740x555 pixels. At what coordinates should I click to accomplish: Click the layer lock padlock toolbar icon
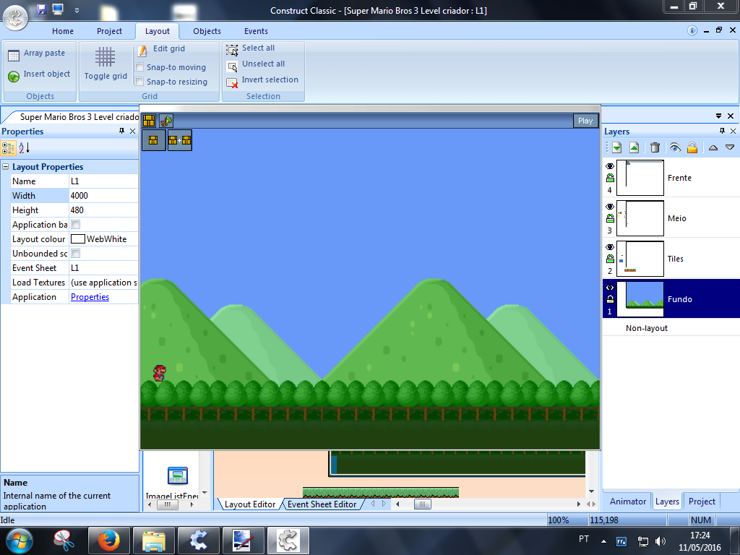tap(692, 147)
